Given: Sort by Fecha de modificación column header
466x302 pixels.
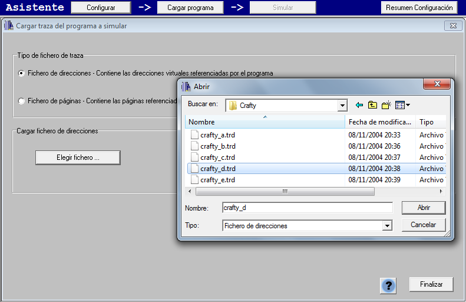Looking at the screenshot, I should coord(380,122).
